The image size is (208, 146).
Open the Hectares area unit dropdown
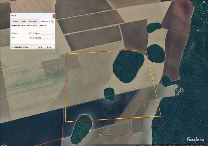tap(44, 38)
